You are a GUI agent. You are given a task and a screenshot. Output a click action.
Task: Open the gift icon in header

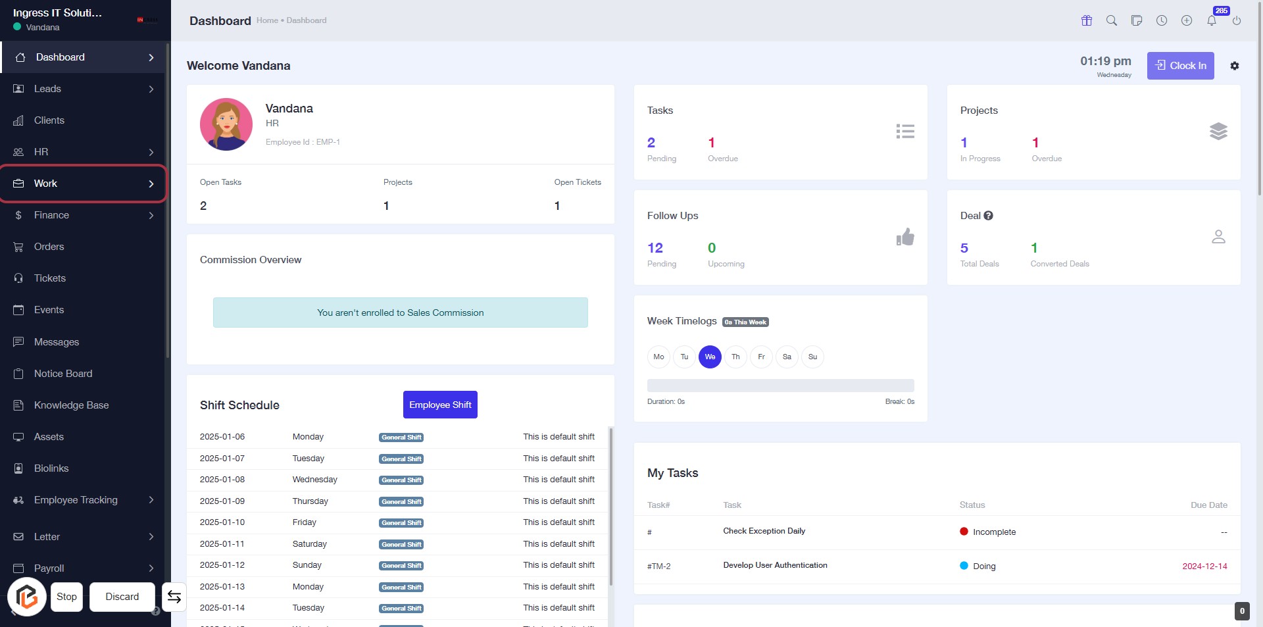coord(1087,21)
